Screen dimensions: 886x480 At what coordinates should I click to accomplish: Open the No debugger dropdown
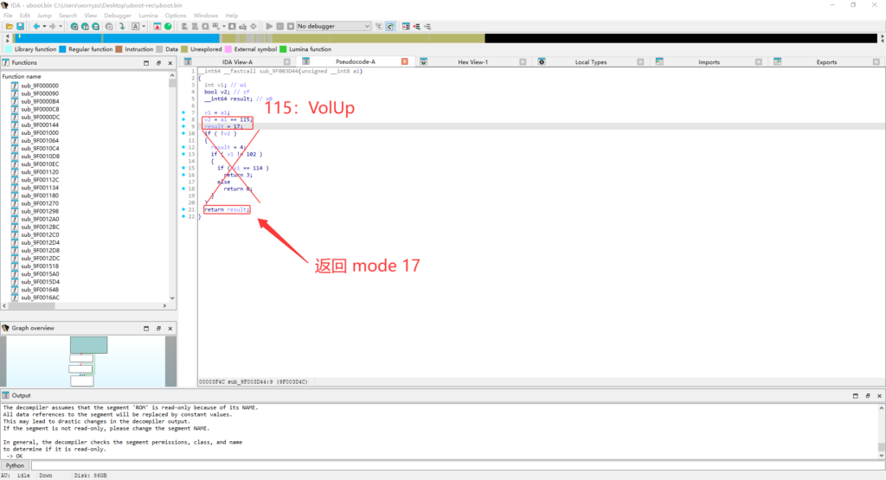point(333,27)
